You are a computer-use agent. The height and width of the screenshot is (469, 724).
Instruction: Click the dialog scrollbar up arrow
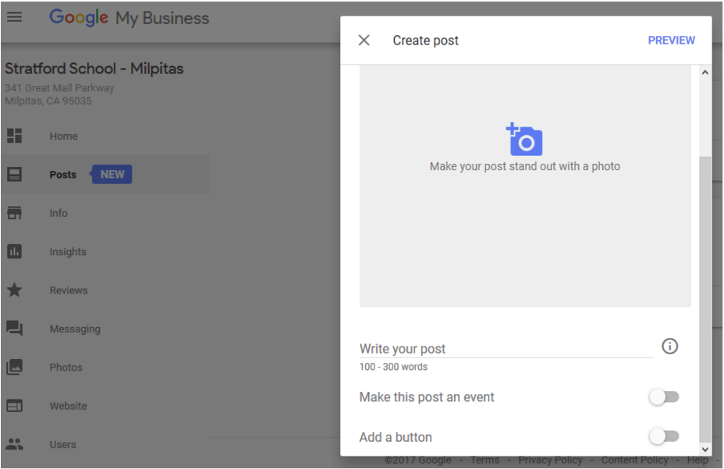click(704, 72)
